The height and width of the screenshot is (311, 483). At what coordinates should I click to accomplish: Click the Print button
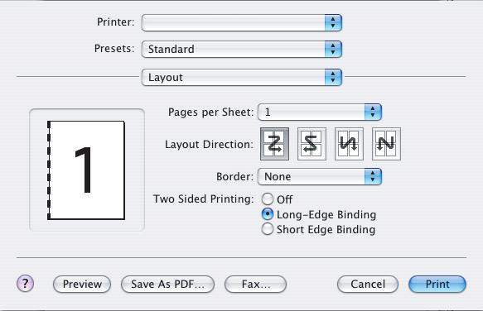(437, 284)
